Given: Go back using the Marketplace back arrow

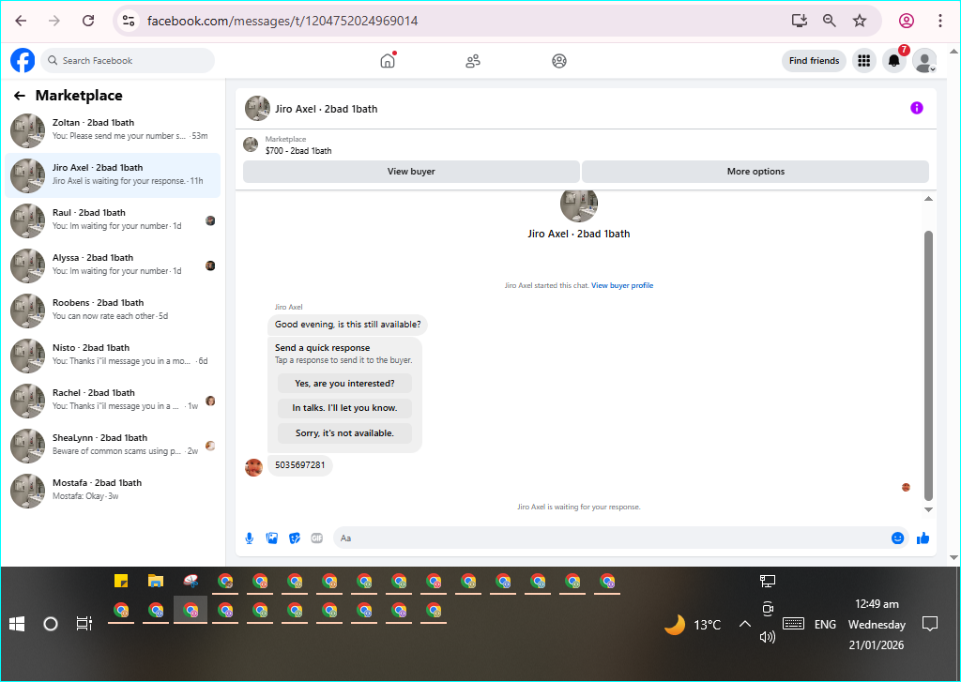Looking at the screenshot, I should (20, 96).
